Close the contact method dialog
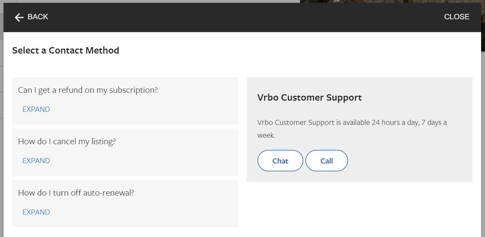This screenshot has height=237, width=485. tap(456, 17)
